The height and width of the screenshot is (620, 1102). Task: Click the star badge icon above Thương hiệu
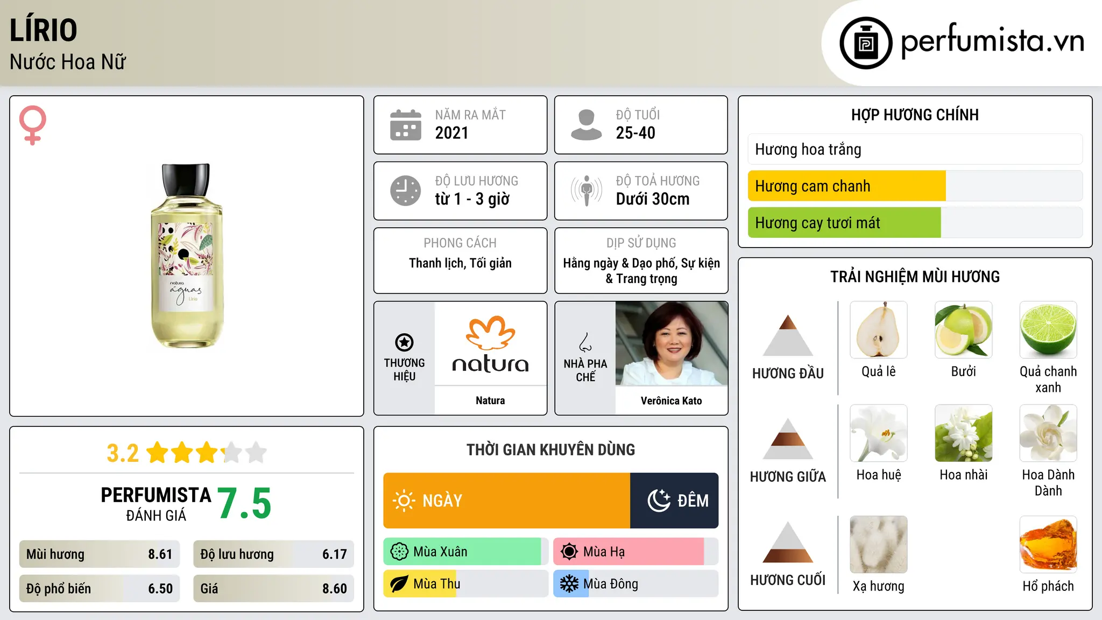[x=404, y=342]
